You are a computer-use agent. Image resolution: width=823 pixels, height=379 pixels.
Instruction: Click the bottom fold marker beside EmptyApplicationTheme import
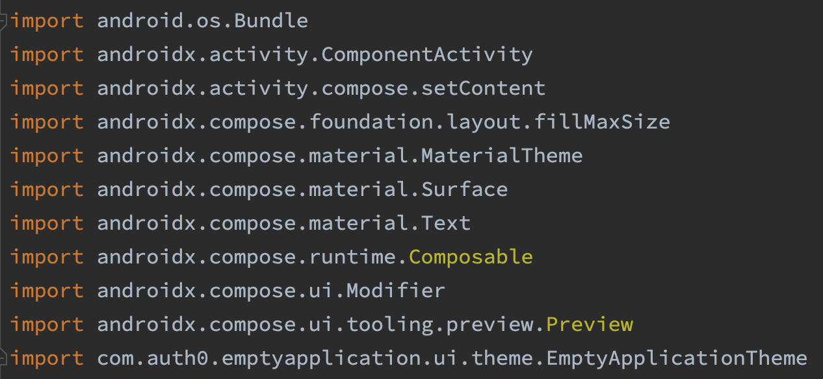click(4, 358)
